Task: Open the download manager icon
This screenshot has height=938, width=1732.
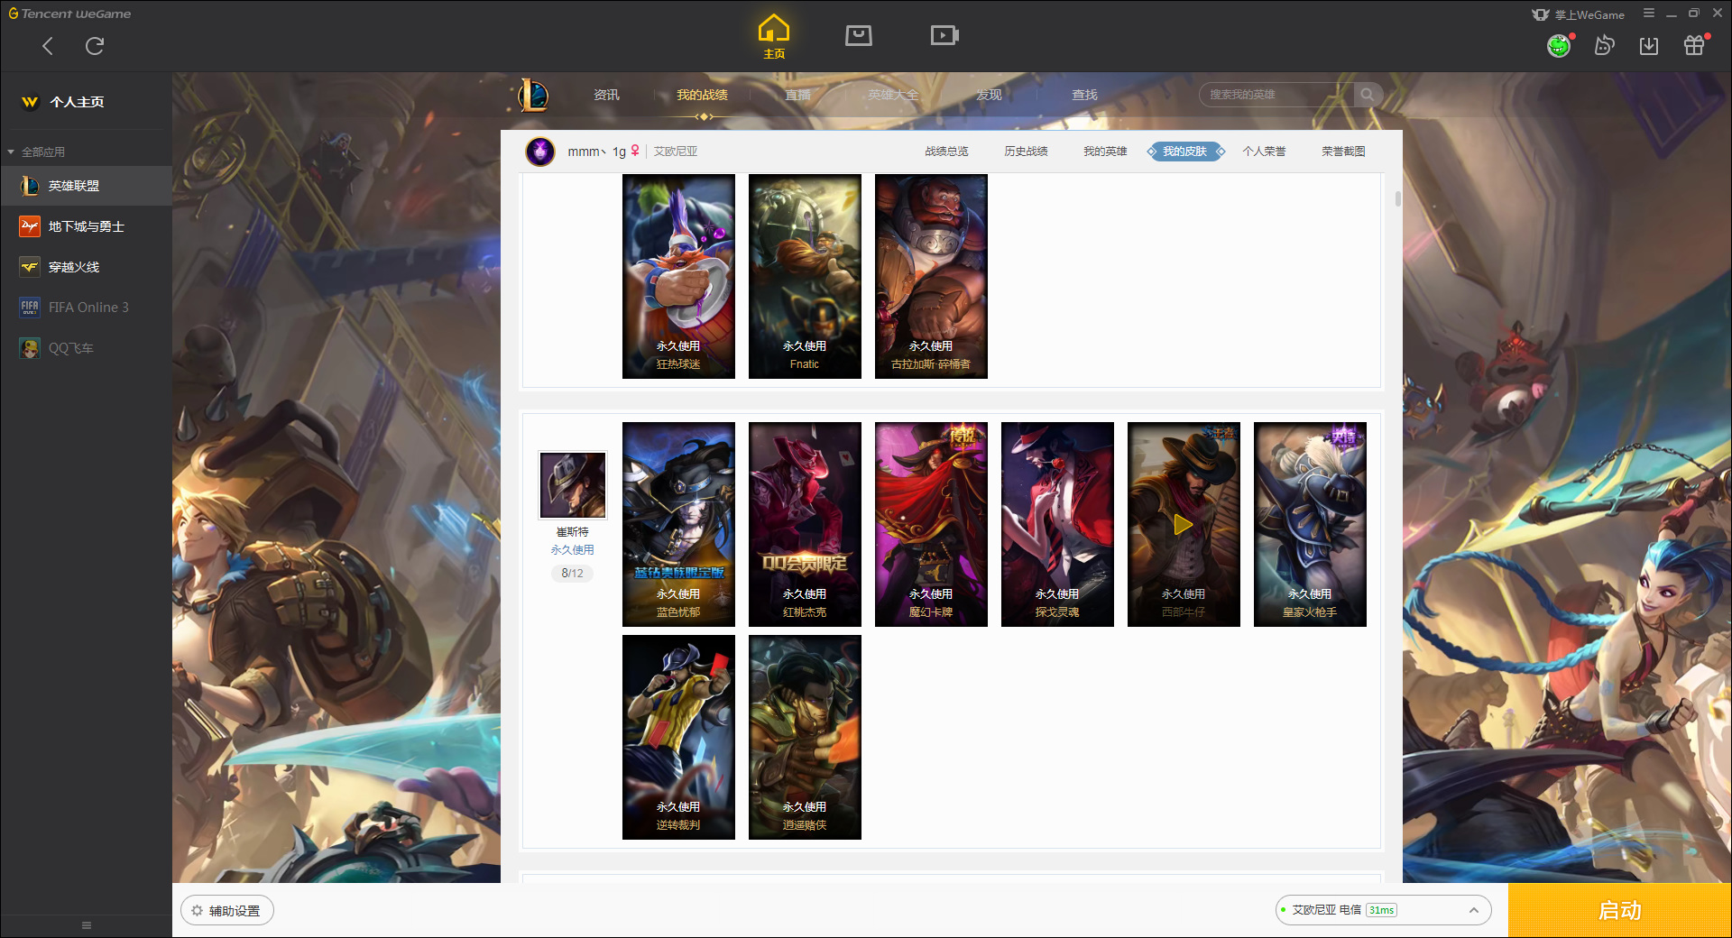Action: point(1649,45)
